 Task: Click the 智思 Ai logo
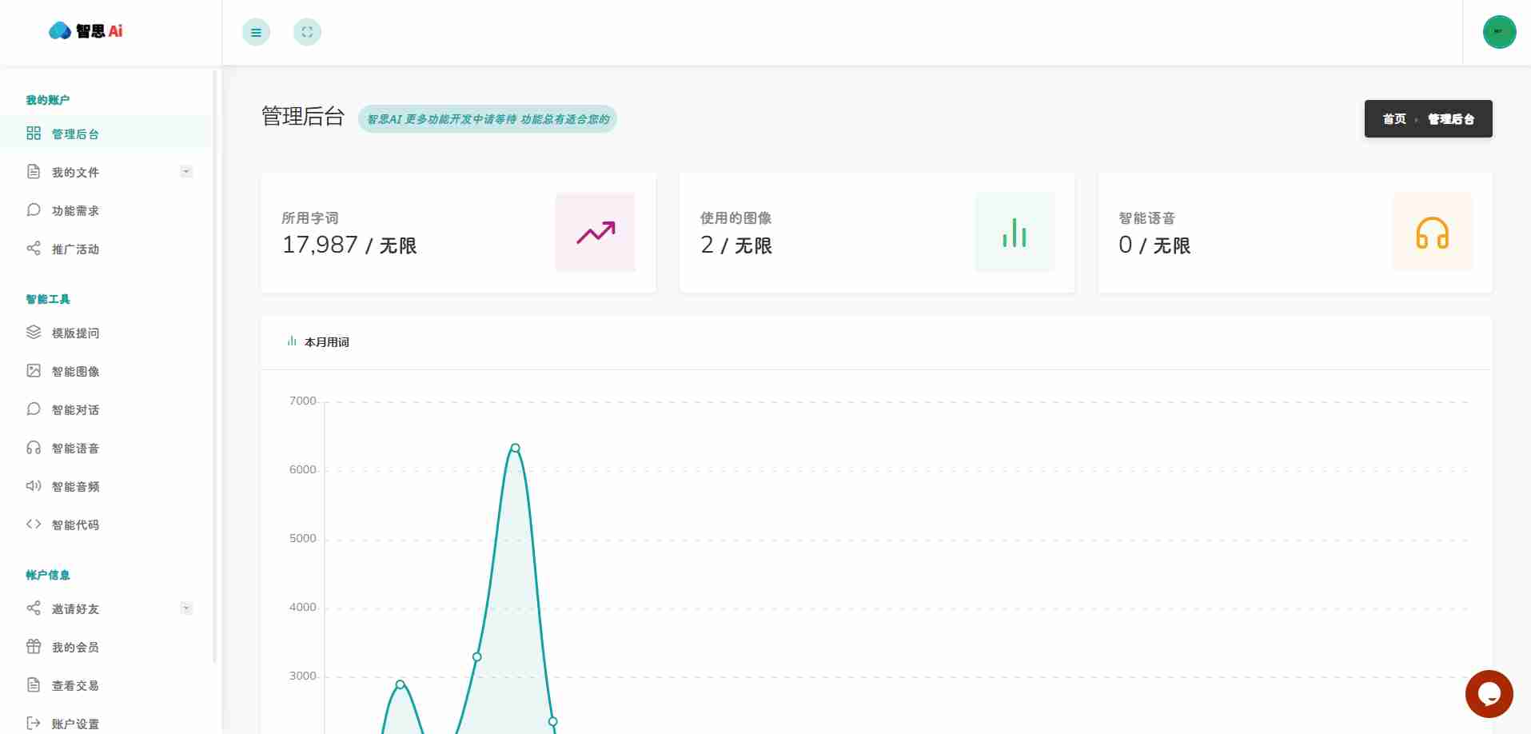click(86, 31)
